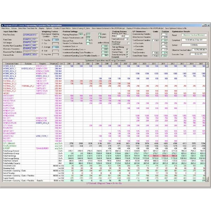Click the Demand Data file field
The width and height of the screenshot is (211, 211).
point(31,55)
